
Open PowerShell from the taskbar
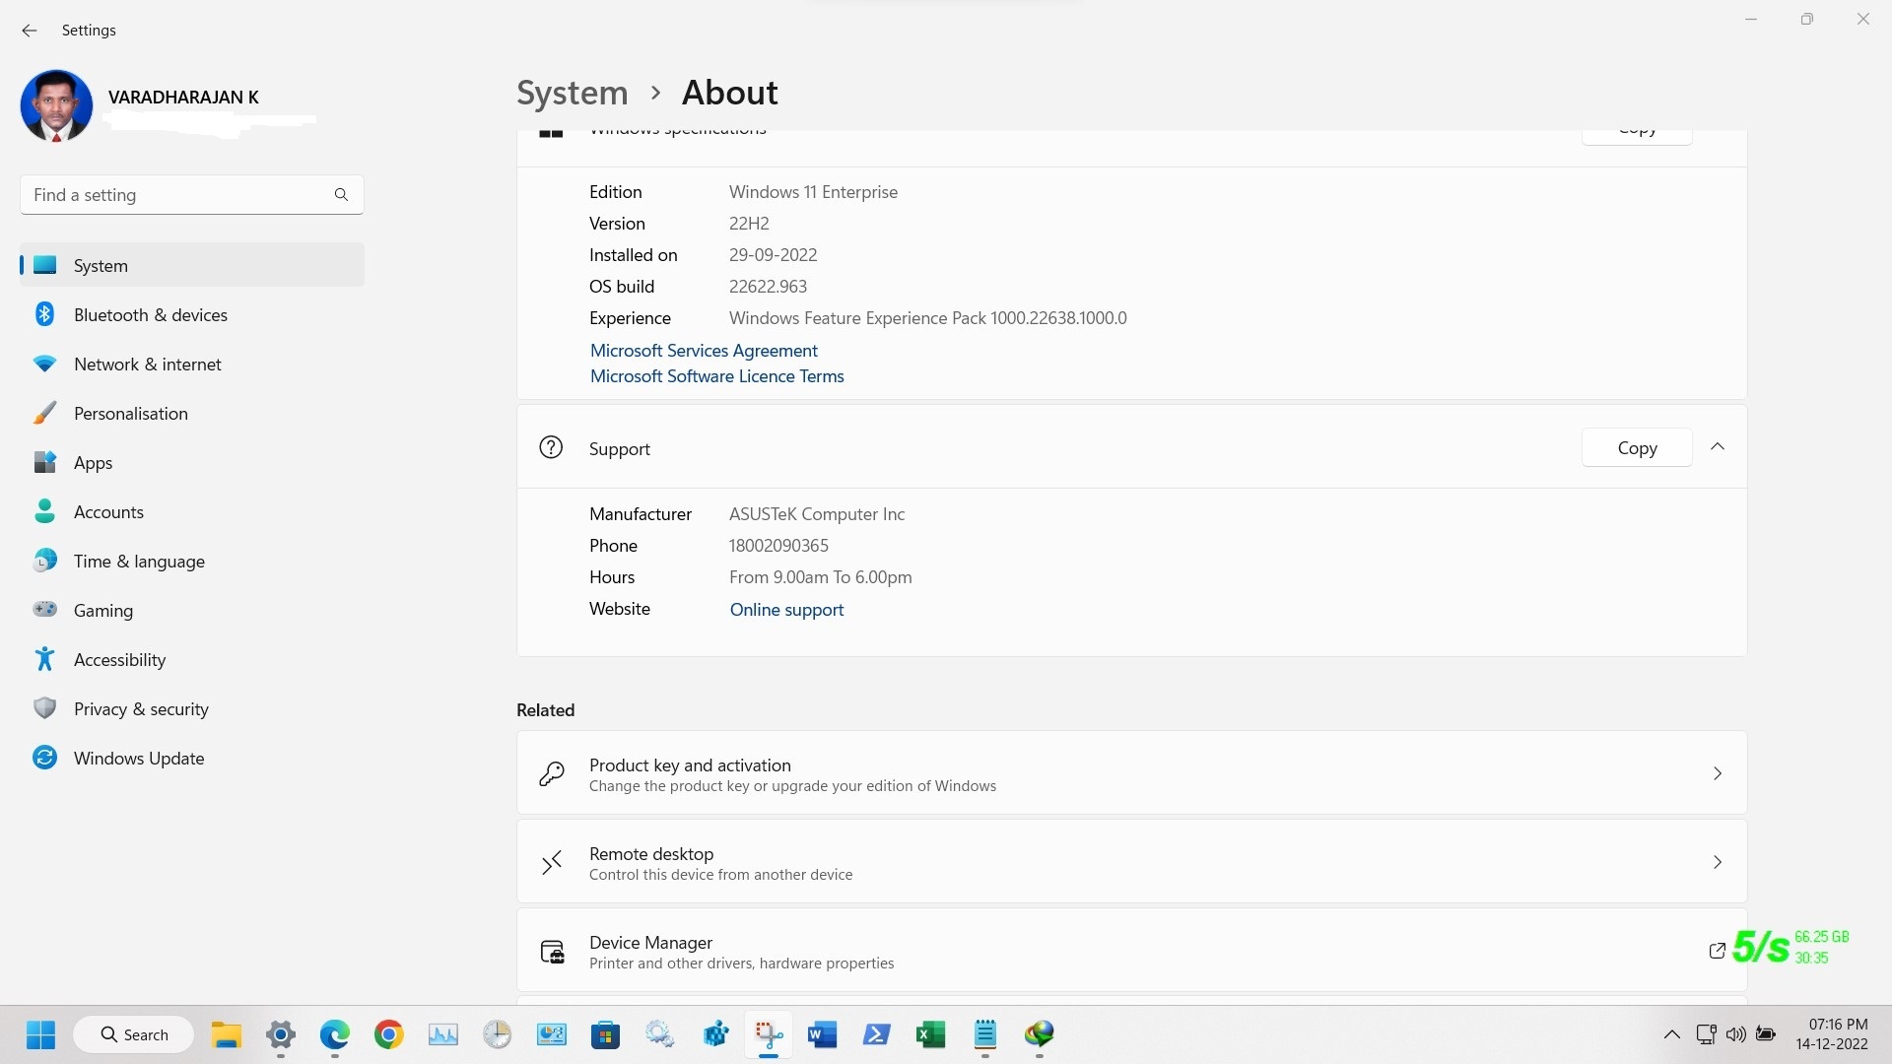tap(877, 1034)
